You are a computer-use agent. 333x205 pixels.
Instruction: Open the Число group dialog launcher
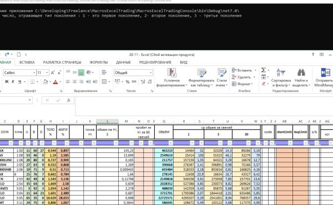click(152, 91)
